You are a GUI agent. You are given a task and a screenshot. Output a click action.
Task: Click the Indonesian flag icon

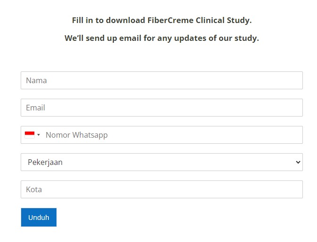(30, 135)
